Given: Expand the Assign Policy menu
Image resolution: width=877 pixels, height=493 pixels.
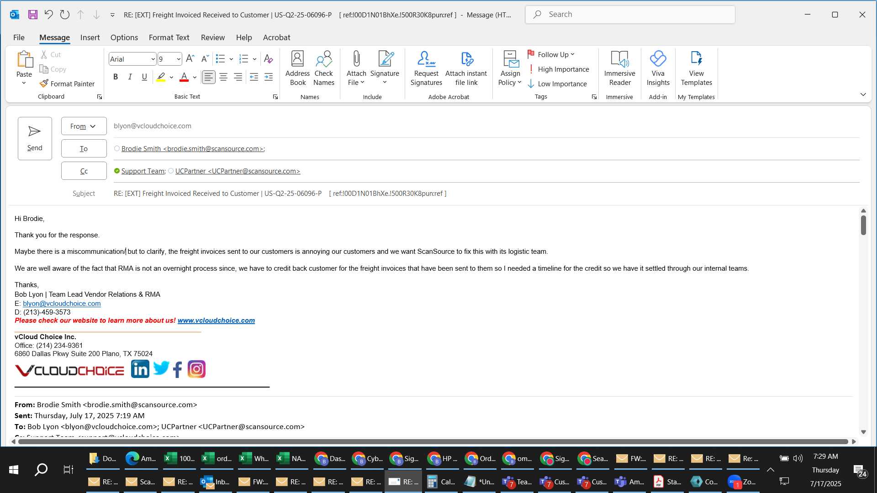Looking at the screenshot, I should coord(510,68).
